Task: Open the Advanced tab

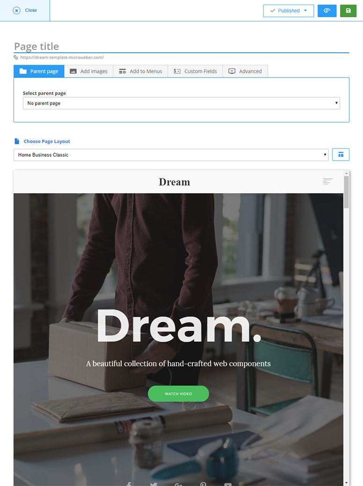Action: [245, 71]
